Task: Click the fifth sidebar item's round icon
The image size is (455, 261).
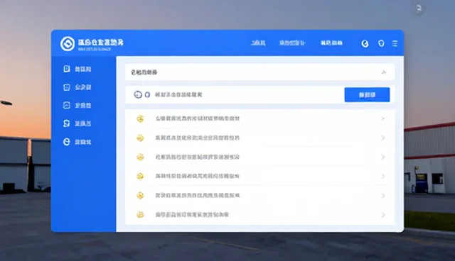Action: pos(67,142)
